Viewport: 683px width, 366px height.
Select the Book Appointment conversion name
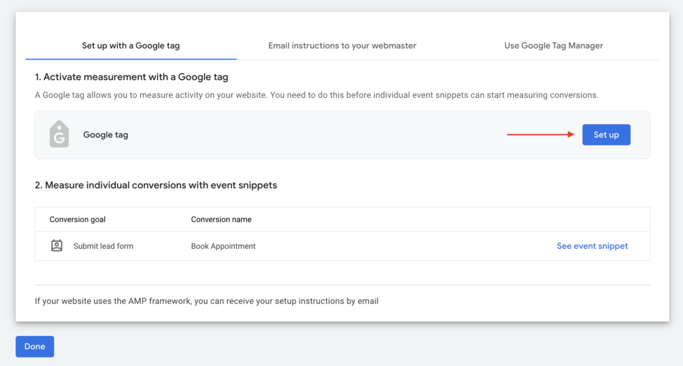[x=223, y=246]
